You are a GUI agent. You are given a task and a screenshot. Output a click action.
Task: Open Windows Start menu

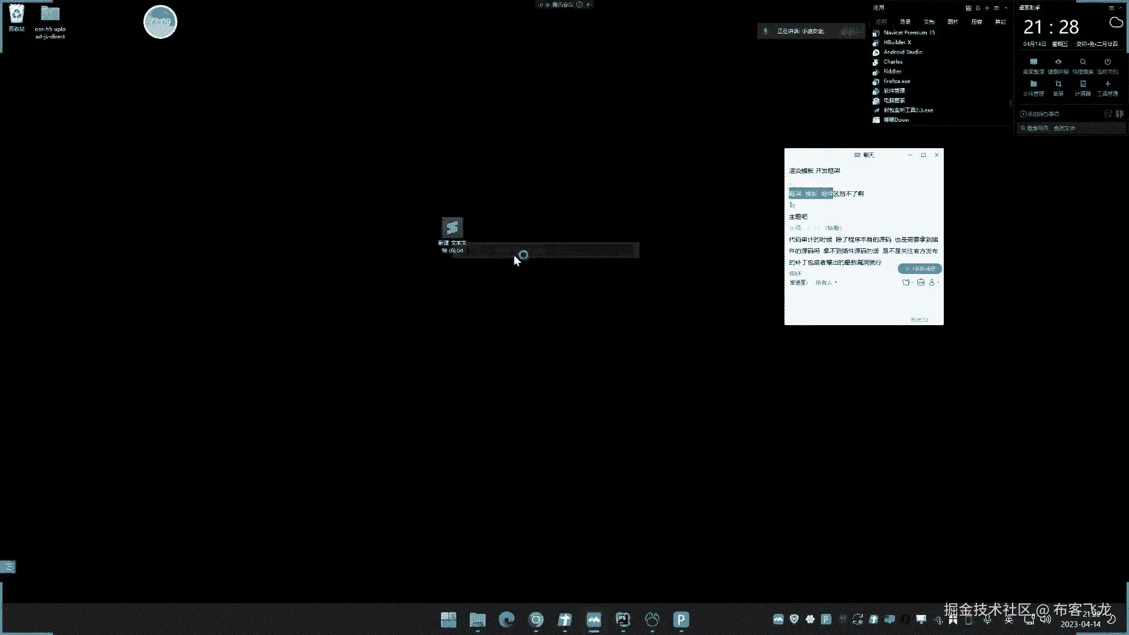448,619
